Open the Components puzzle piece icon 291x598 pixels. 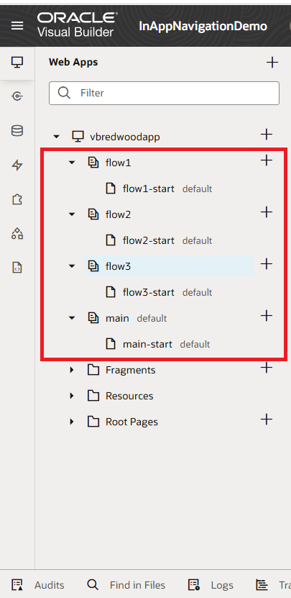pyautogui.click(x=17, y=199)
